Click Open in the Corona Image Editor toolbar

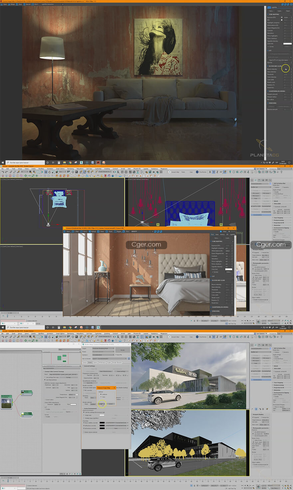point(4,4)
